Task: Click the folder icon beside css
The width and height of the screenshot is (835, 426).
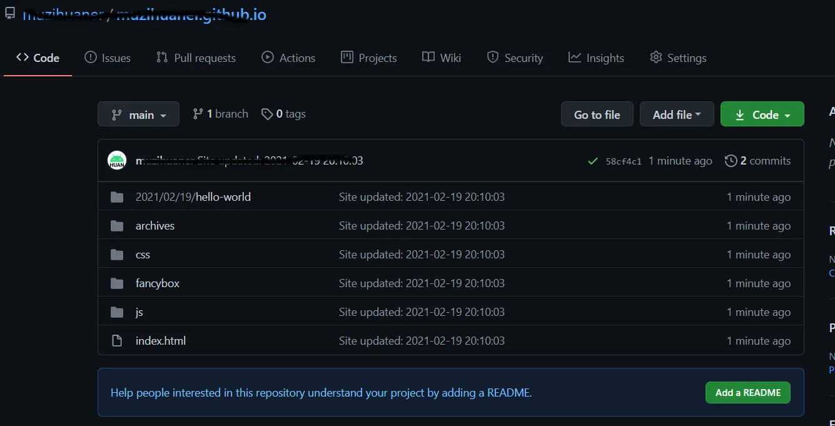Action: tap(117, 255)
